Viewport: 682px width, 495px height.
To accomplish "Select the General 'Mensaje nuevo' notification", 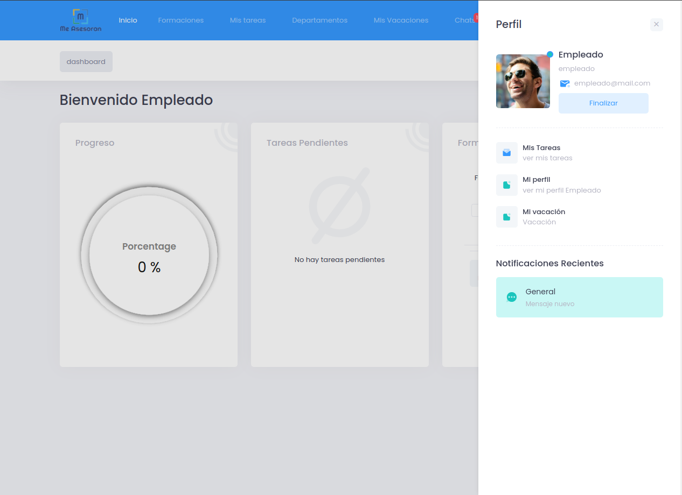I will [579, 297].
